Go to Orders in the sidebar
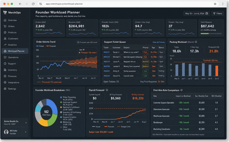 [x=15, y=26]
